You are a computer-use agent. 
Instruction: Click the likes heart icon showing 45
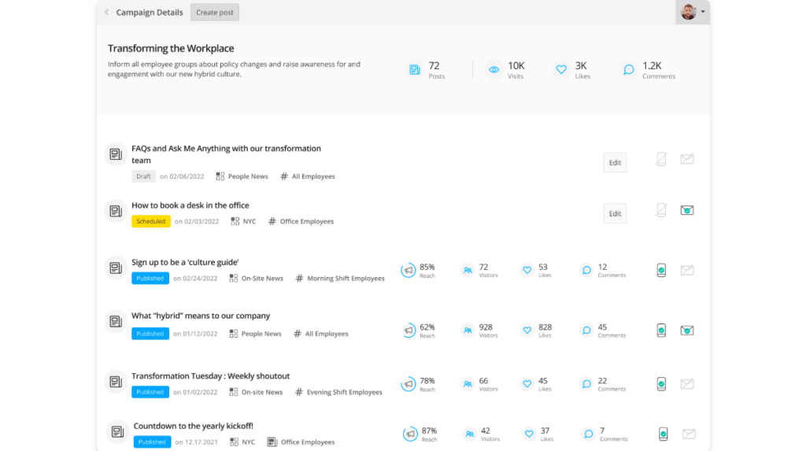(527, 383)
